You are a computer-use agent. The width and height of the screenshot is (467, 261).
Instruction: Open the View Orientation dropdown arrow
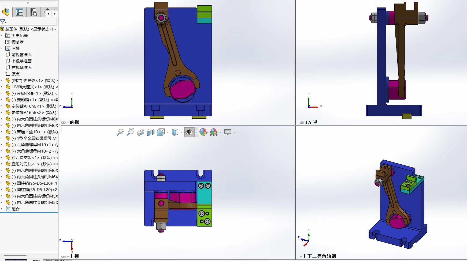click(x=168, y=132)
